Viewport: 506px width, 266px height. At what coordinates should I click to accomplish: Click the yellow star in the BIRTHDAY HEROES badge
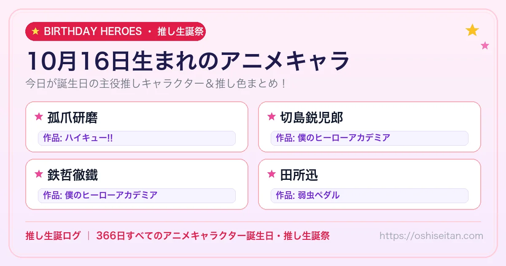(35, 31)
